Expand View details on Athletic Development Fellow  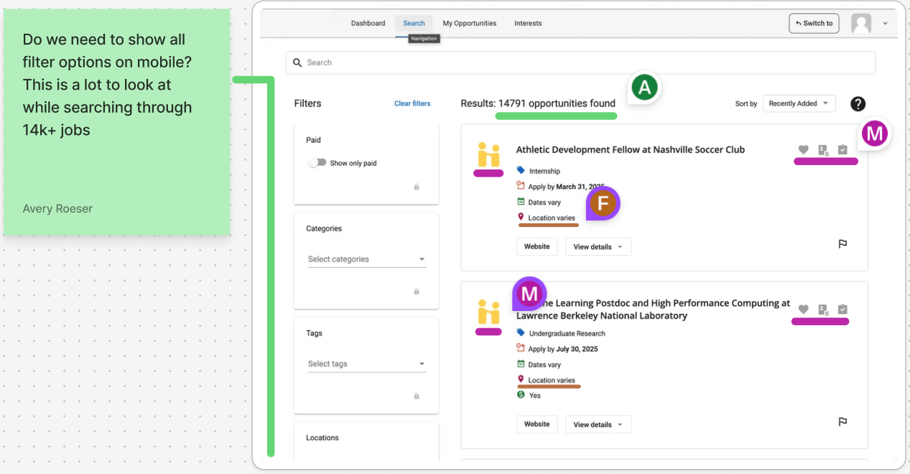(x=598, y=246)
